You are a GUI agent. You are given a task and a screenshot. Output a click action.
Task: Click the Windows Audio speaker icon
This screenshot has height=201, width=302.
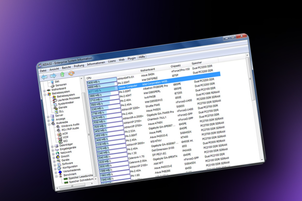pos(58,127)
